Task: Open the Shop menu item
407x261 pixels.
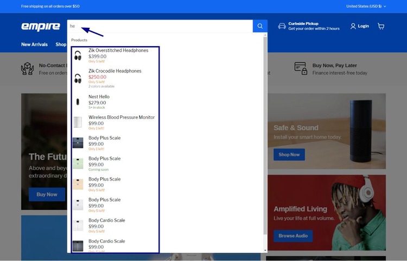Action: [61, 45]
